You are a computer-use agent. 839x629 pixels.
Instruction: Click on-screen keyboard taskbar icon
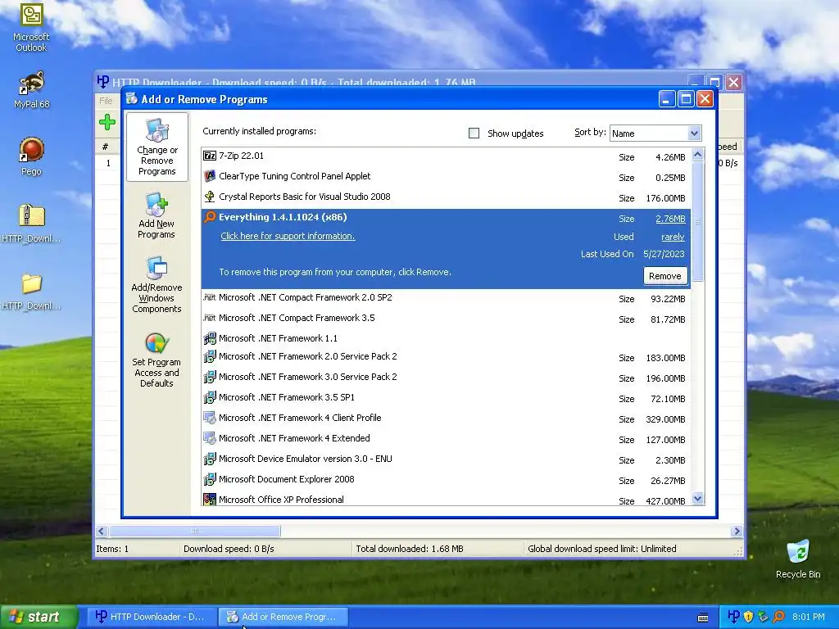[x=703, y=618]
